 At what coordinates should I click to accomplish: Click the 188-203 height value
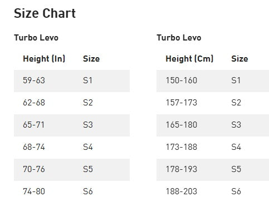(182, 191)
